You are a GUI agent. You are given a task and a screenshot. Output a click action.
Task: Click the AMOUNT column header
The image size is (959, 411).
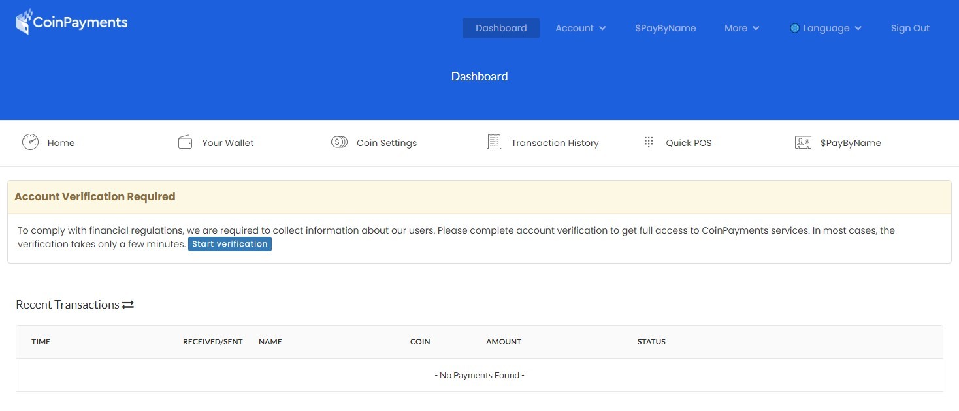[503, 341]
